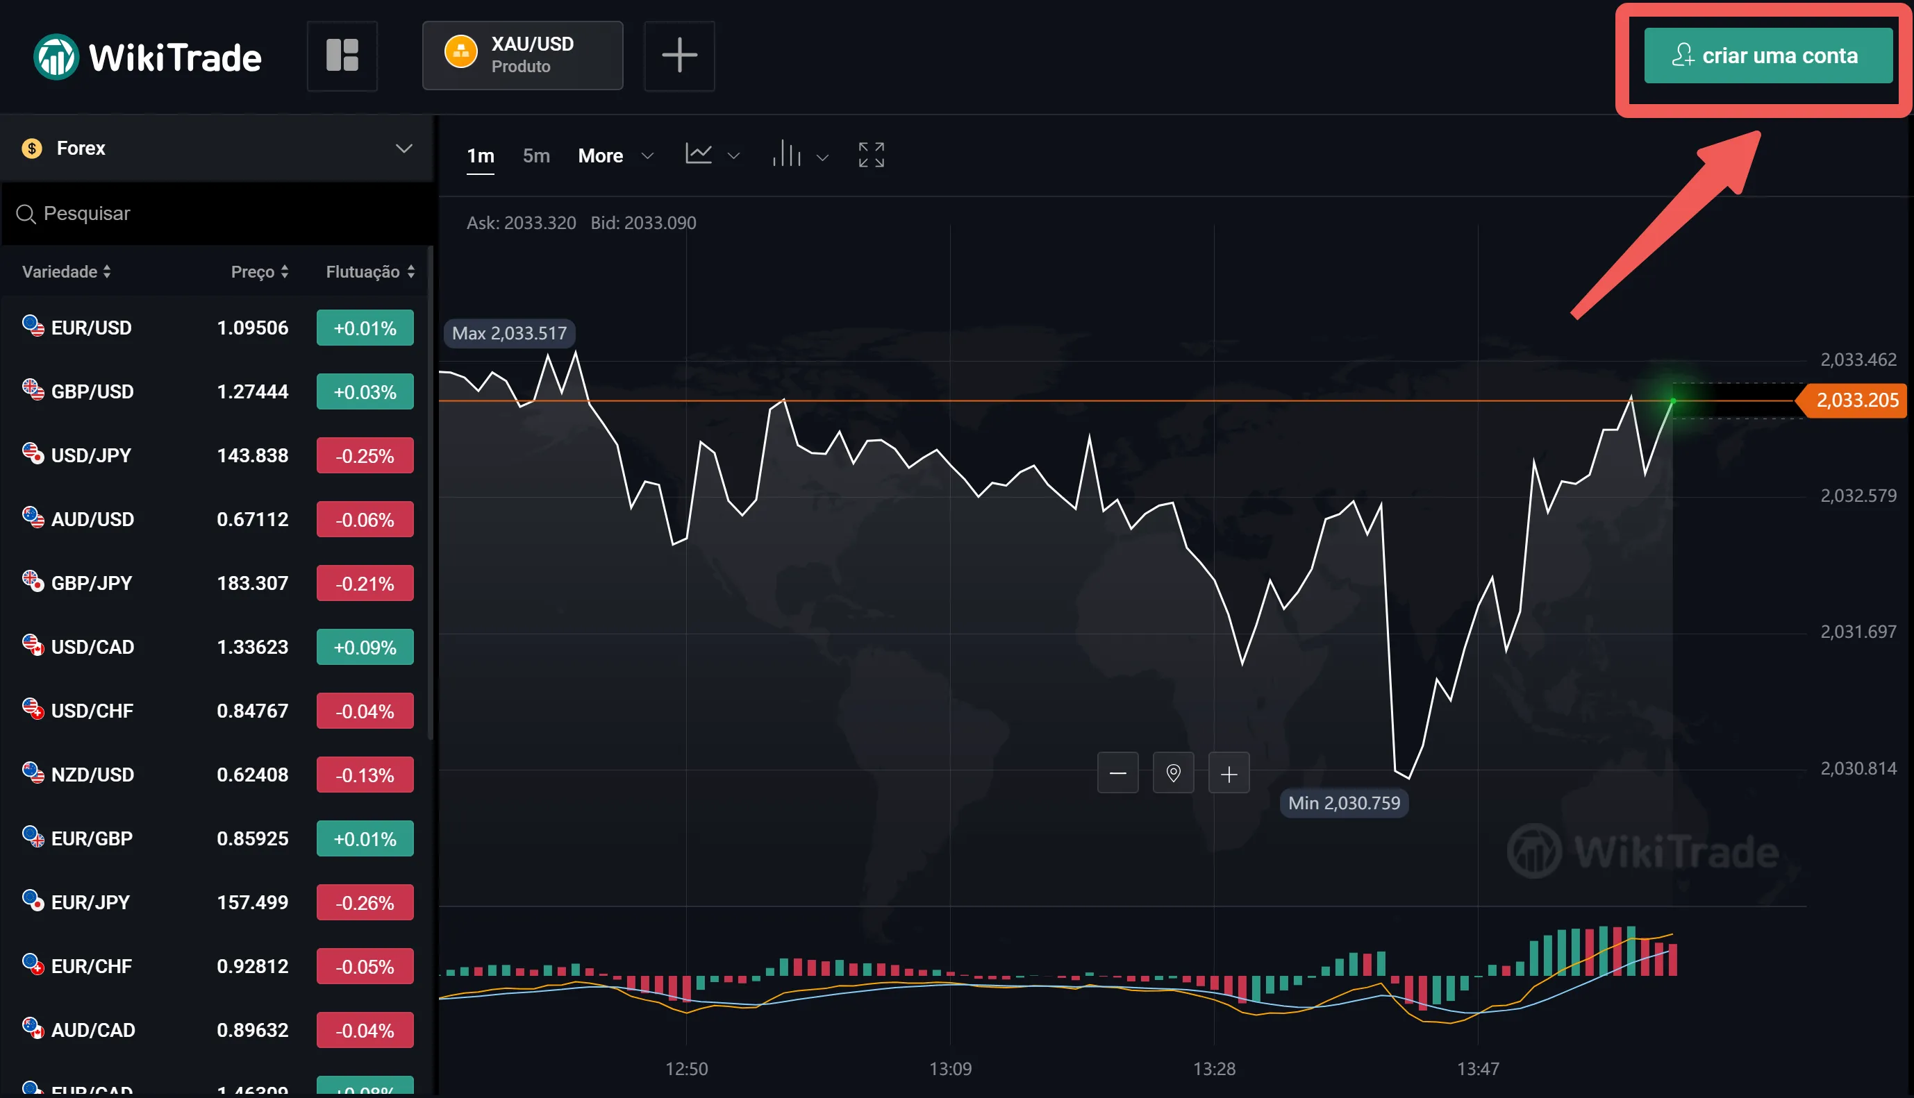The height and width of the screenshot is (1098, 1914).
Task: Click EUR/JPY -0.26% change badge
Action: pos(365,903)
